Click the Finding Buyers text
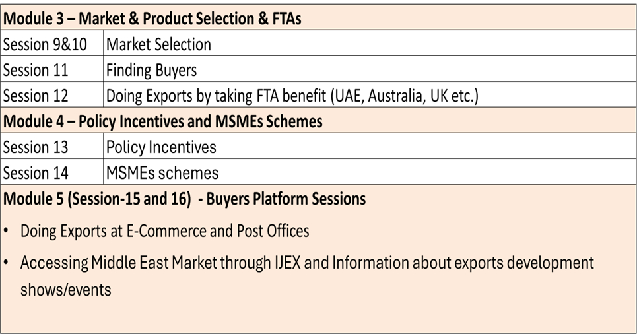Image resolution: width=637 pixels, height=334 pixels. click(151, 70)
